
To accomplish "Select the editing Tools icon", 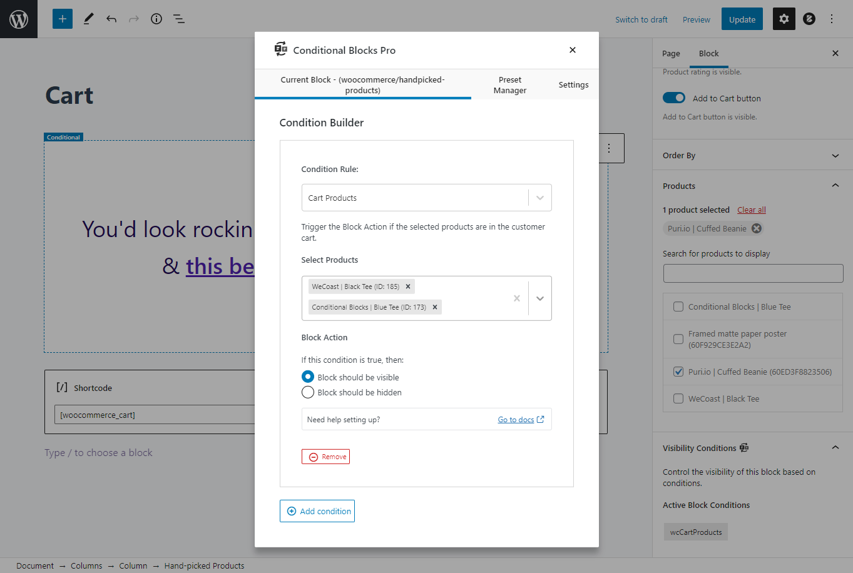I will 88,19.
